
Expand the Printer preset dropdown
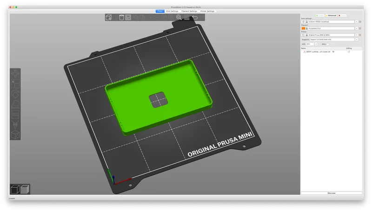(356, 35)
